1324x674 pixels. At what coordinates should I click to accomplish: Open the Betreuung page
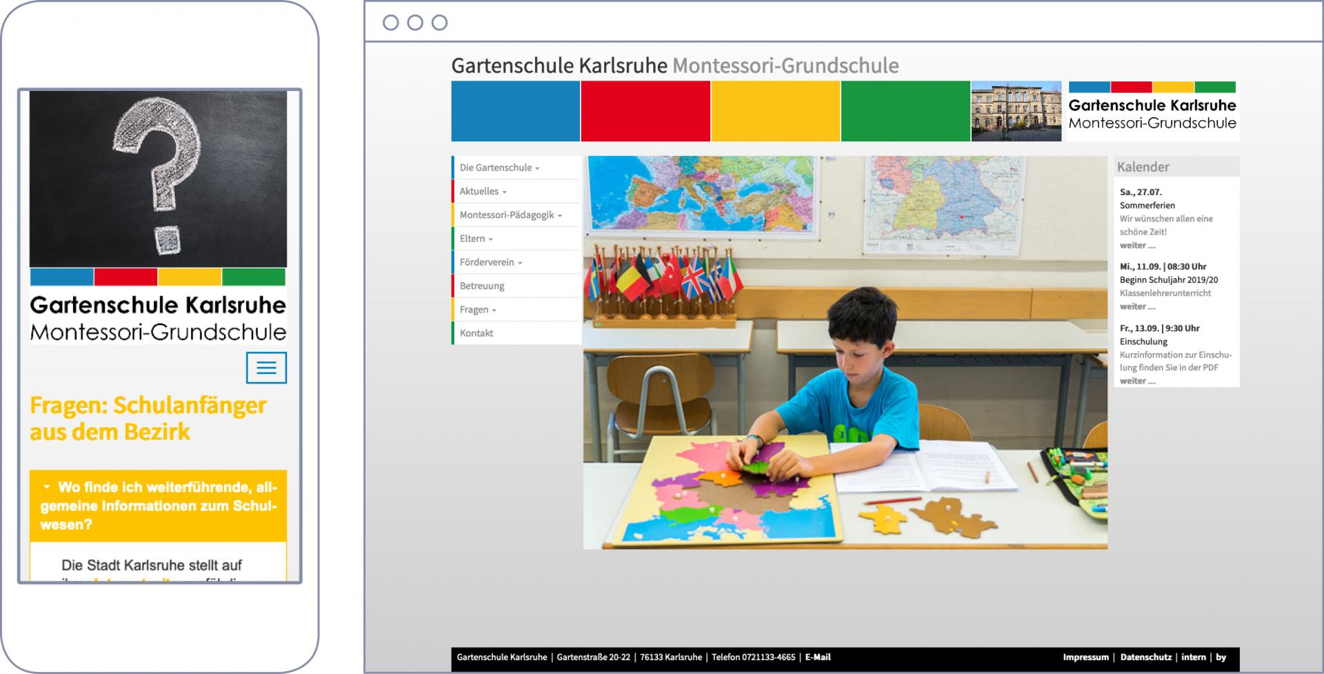coord(516,286)
